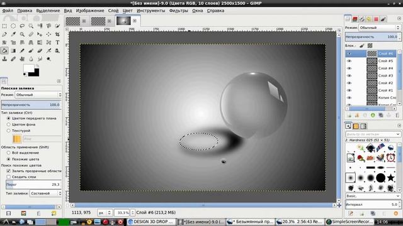403x226 pixels.
Task: Toggle visibility eye of Слой #2
Action: 349,83
